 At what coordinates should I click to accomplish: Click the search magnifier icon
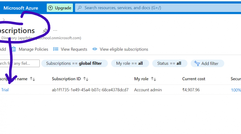pos(79,8)
